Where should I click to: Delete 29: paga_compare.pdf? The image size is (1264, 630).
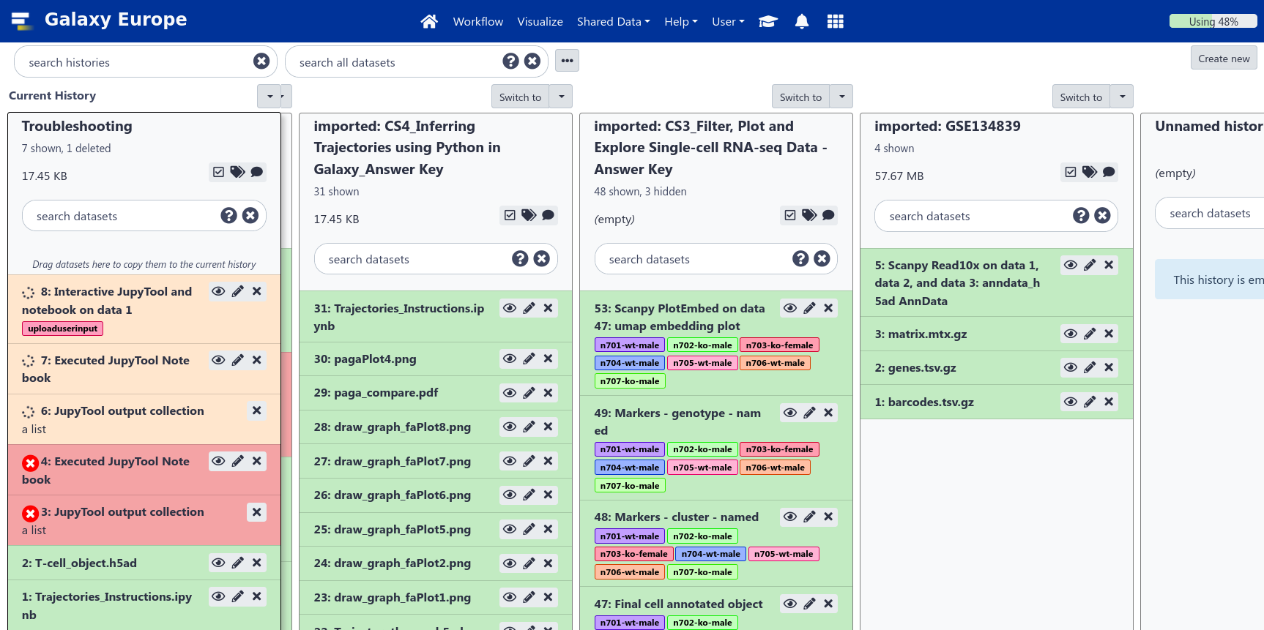(548, 393)
